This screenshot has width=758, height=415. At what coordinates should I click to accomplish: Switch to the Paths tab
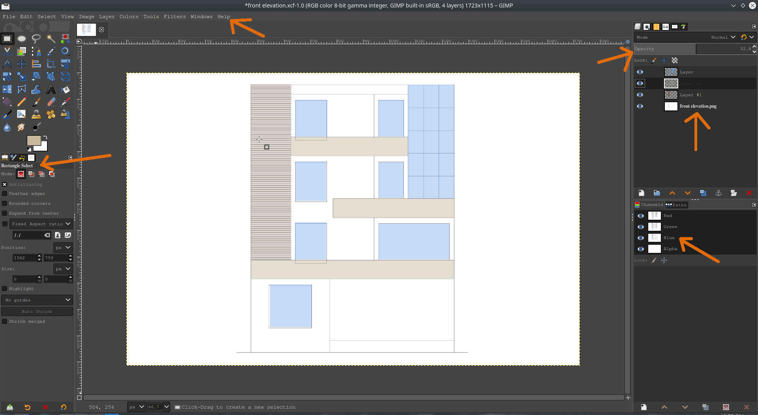[x=676, y=205]
